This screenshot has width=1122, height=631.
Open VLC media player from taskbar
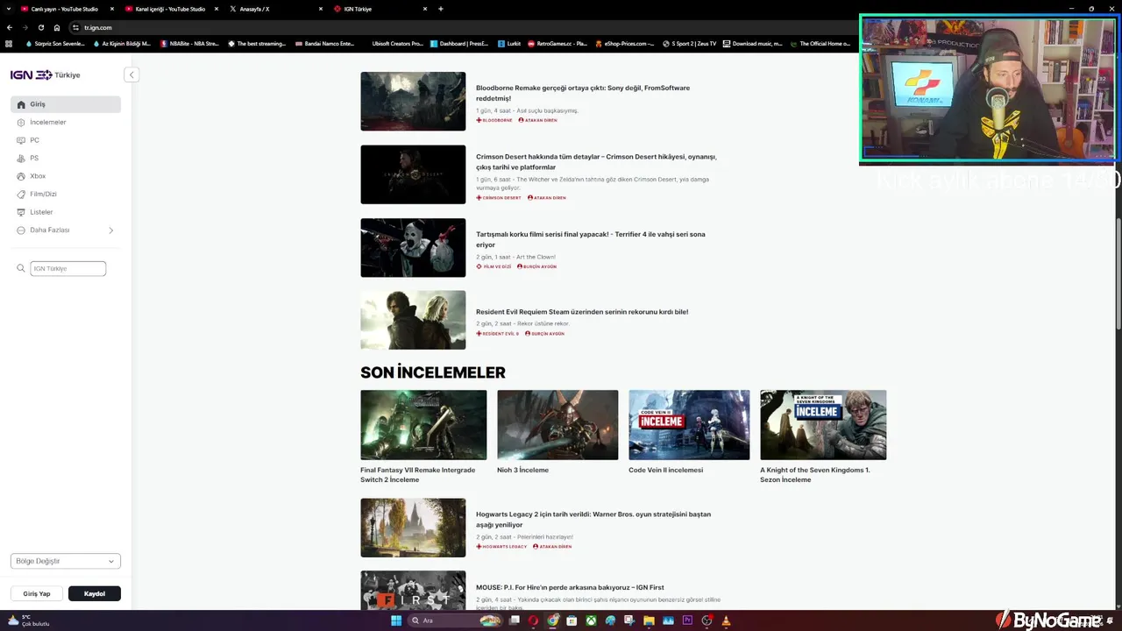[x=726, y=620]
